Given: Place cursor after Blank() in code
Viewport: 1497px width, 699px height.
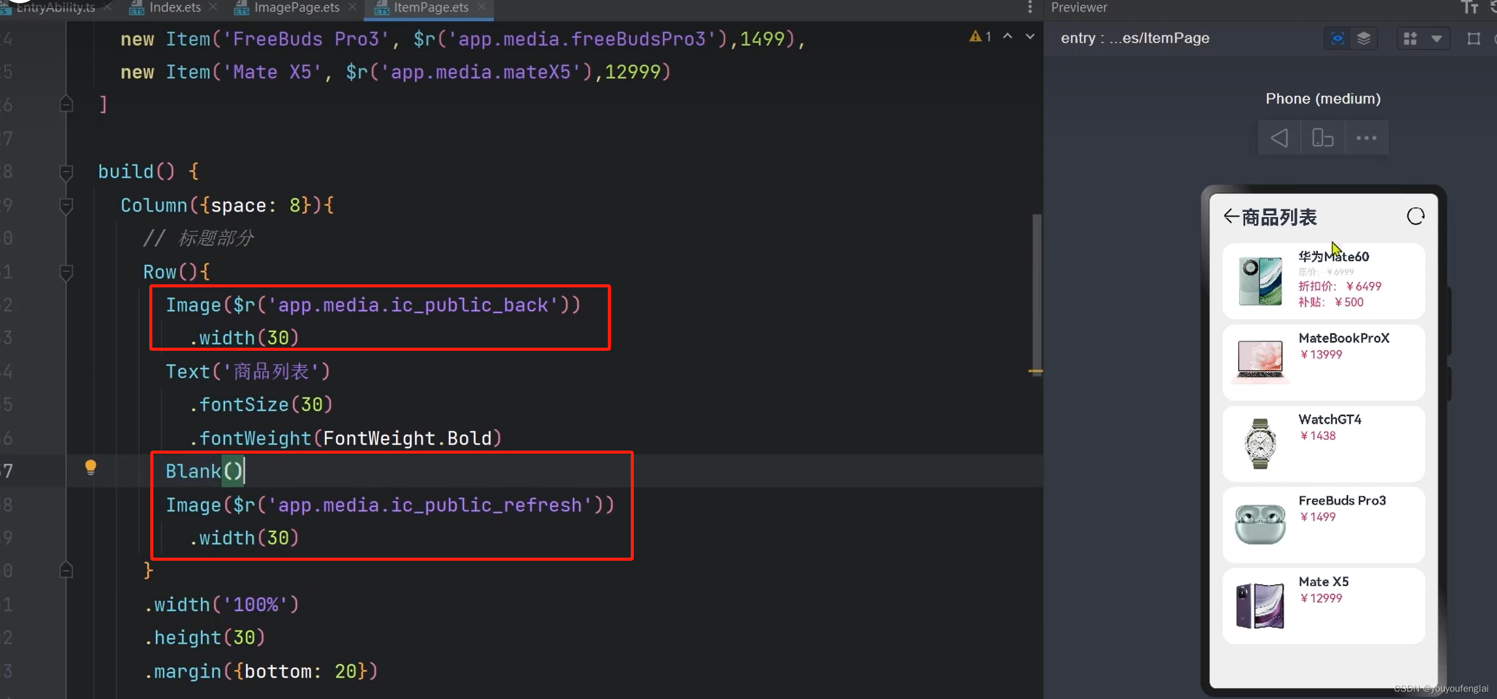Looking at the screenshot, I should pos(245,471).
